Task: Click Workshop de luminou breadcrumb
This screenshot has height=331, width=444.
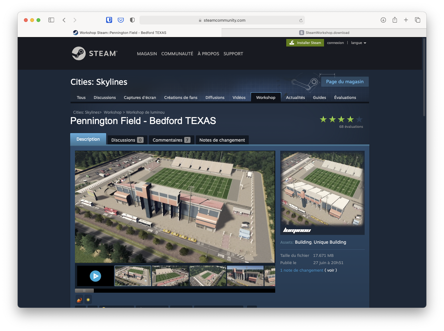Action: (145, 112)
